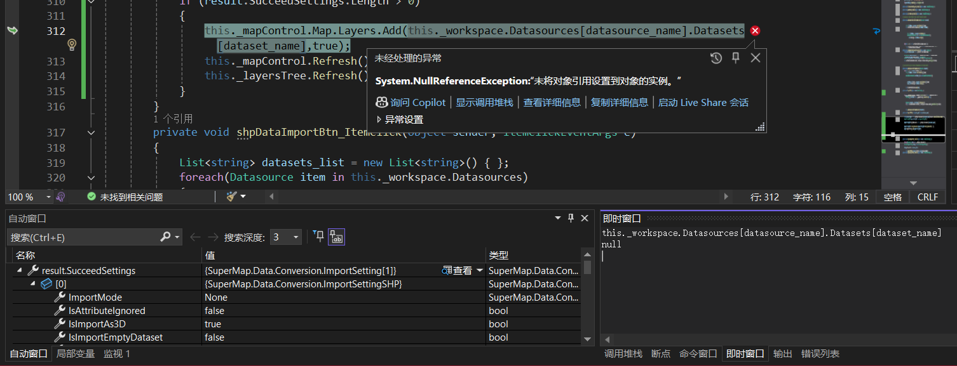Viewport: 957px width, 366px height.
Task: Click the 1 个引用 CodeLens link
Action: [173, 119]
